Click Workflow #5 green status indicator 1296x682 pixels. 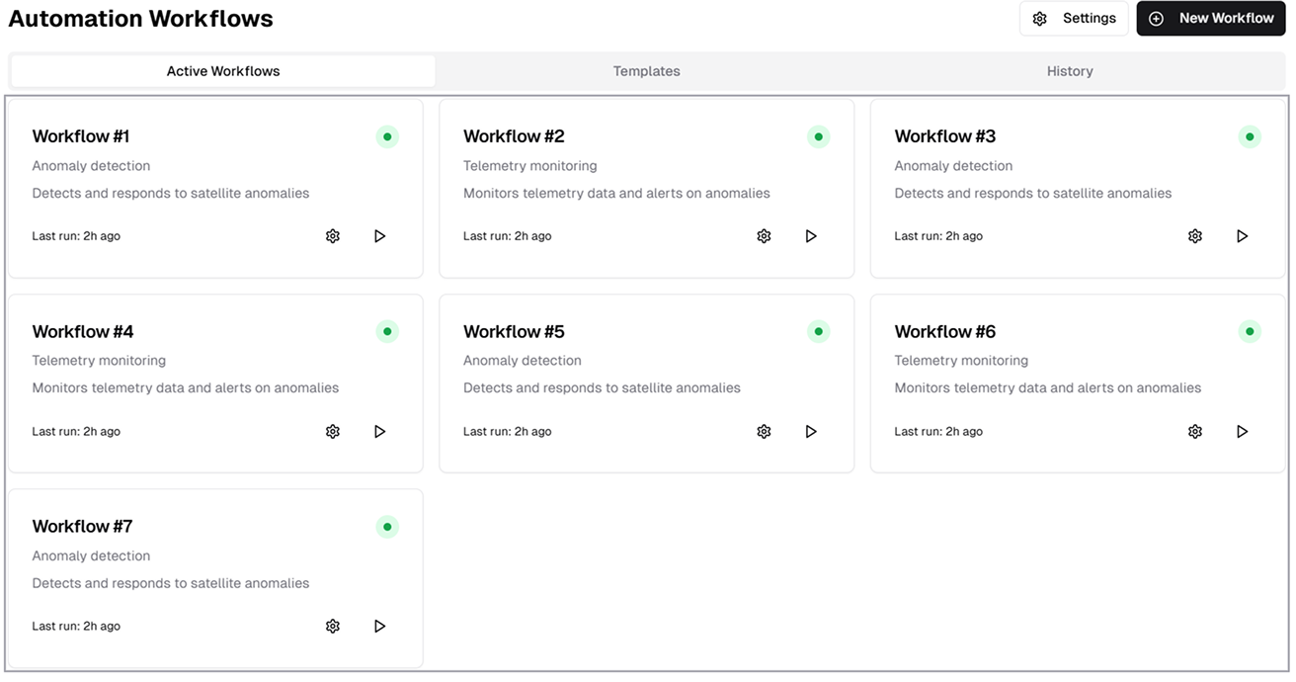(818, 331)
